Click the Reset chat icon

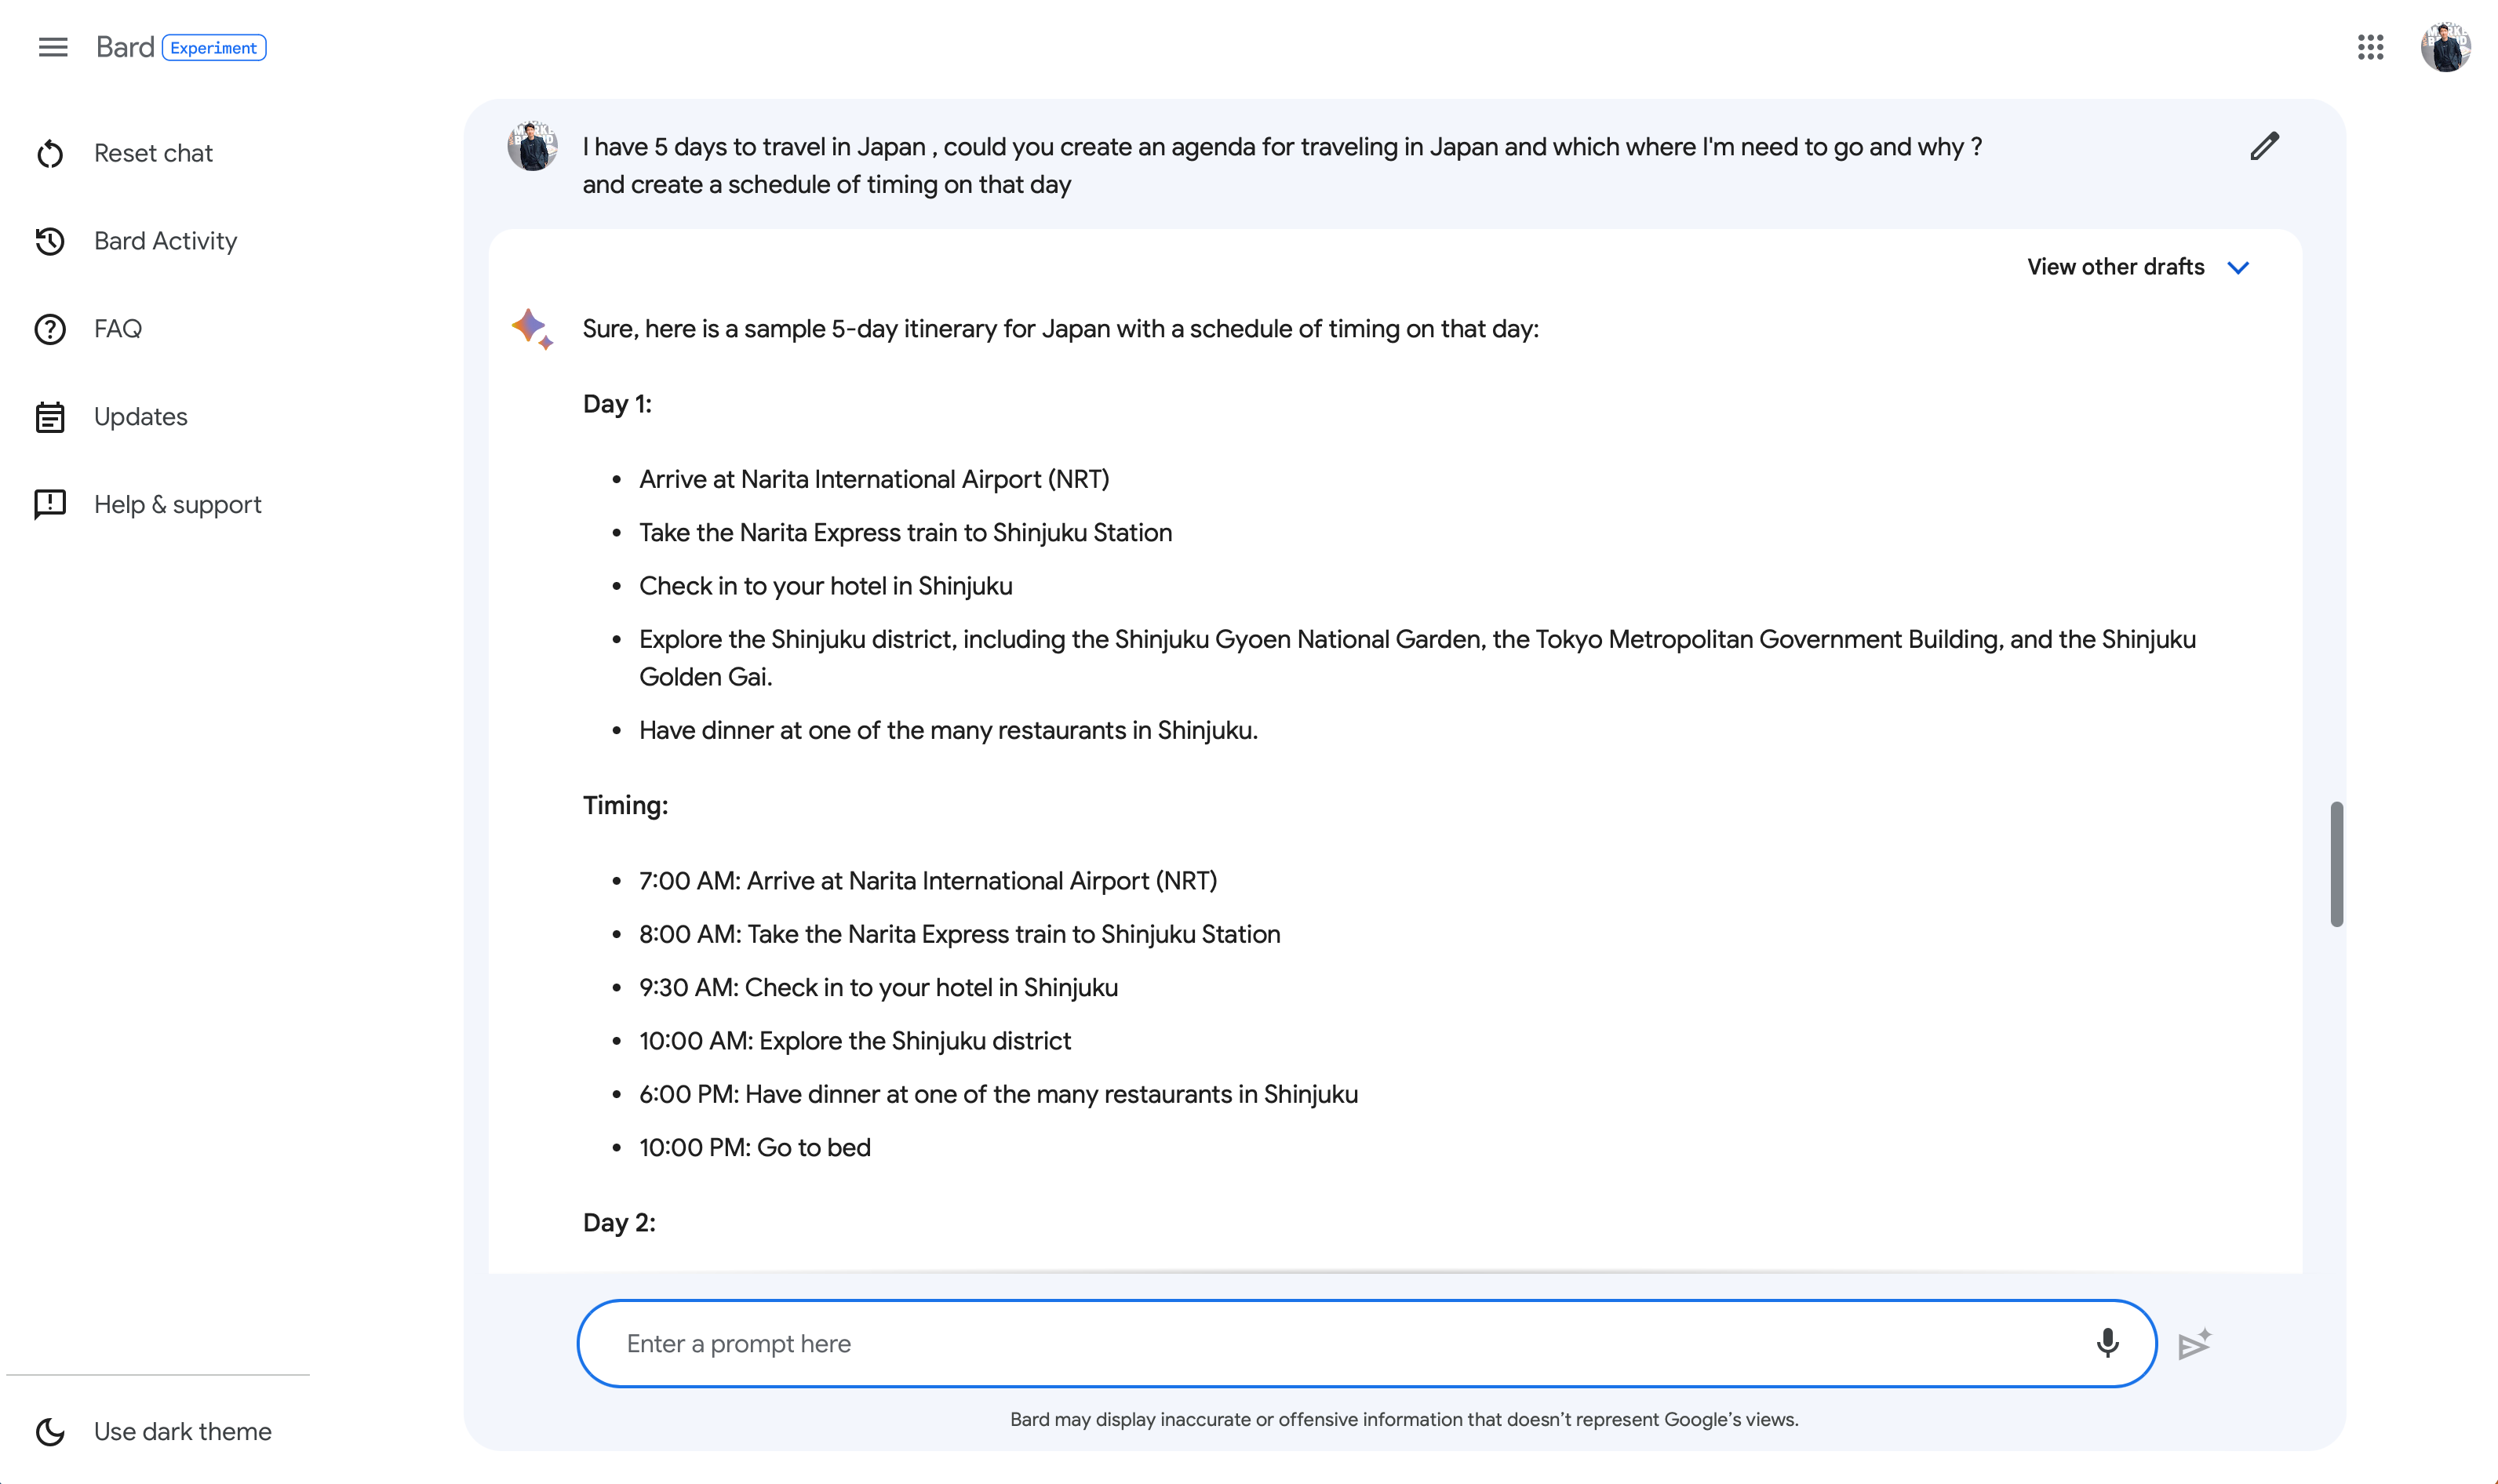coord(50,154)
